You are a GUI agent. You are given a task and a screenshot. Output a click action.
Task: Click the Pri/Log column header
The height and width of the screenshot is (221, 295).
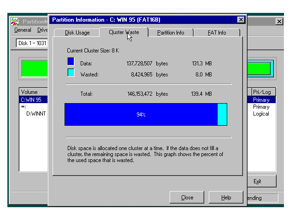click(264, 92)
